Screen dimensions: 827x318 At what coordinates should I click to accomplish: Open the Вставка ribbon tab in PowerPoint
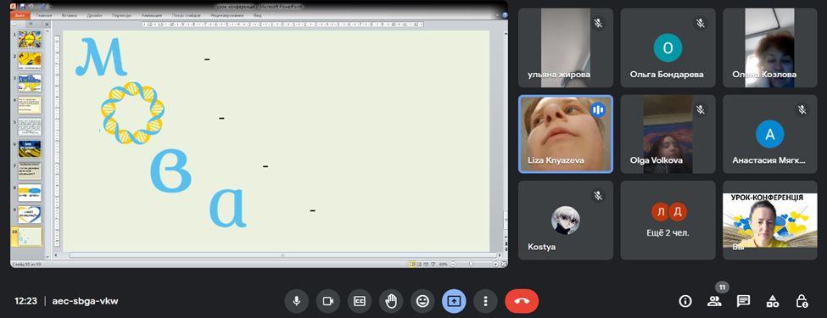[x=69, y=16]
